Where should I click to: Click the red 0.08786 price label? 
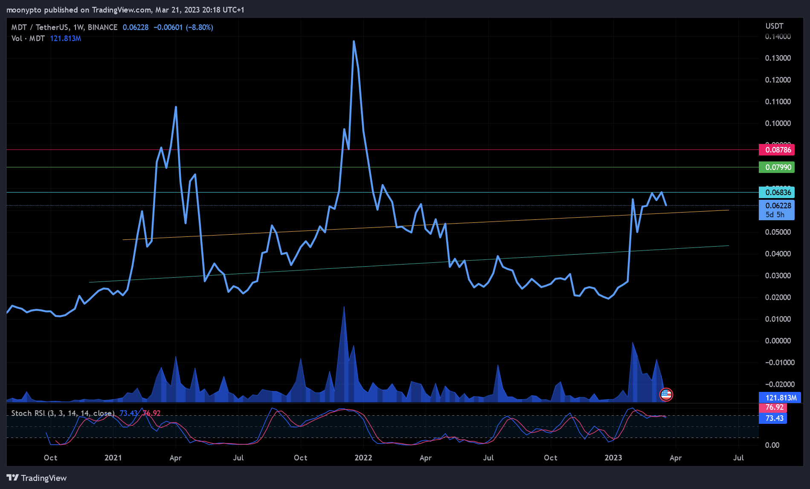tap(778, 150)
